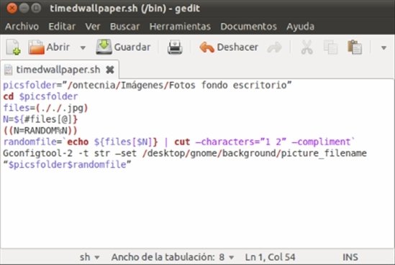Minimize the gedit window
The image size is (395, 265).
click(24, 9)
